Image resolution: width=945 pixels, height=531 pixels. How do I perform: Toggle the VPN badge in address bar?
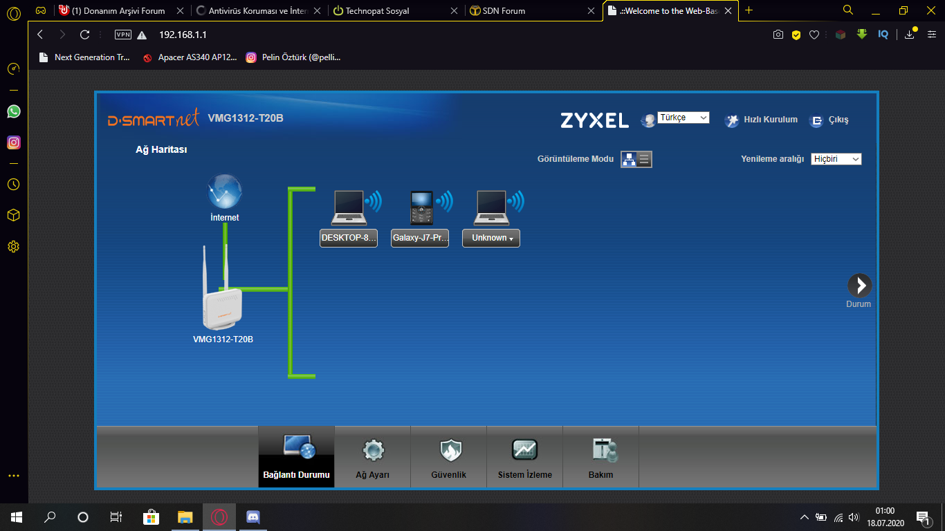(x=122, y=35)
